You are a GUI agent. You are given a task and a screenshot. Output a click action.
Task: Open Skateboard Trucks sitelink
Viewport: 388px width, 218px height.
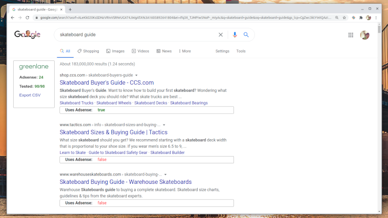pyautogui.click(x=76, y=103)
